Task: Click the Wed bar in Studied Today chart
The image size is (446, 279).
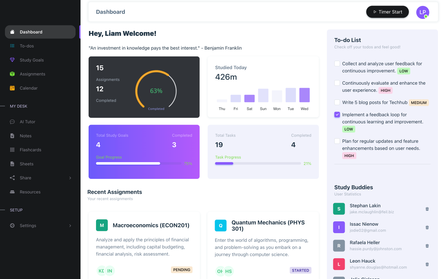Action: pos(304,95)
